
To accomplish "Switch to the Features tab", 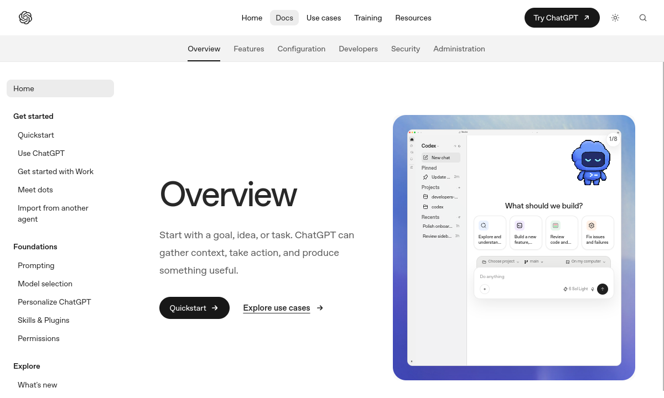I will tap(249, 49).
